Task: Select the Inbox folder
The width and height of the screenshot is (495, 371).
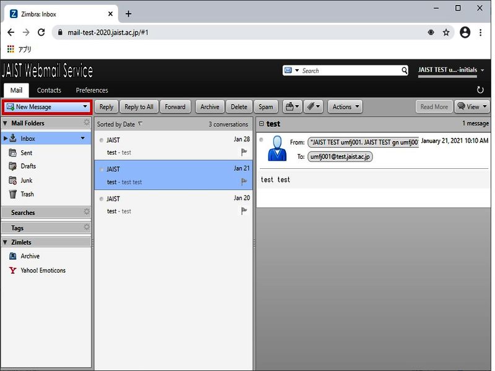Action: coord(46,138)
